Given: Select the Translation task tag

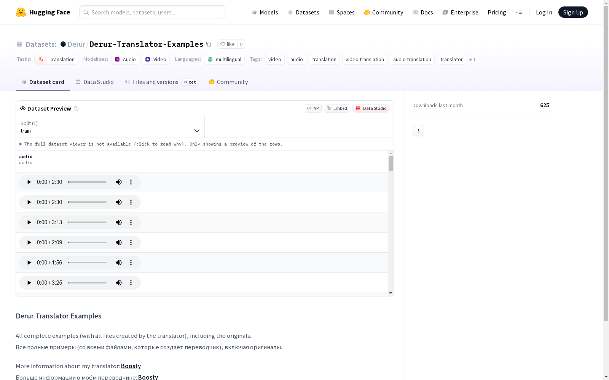Looking at the screenshot, I should pyautogui.click(x=56, y=59).
